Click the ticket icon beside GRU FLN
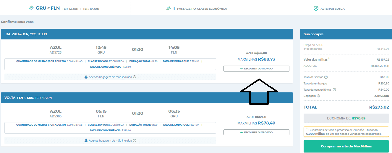Image resolution: width=392 pixels, height=153 pixels. pyautogui.click(x=31, y=8)
